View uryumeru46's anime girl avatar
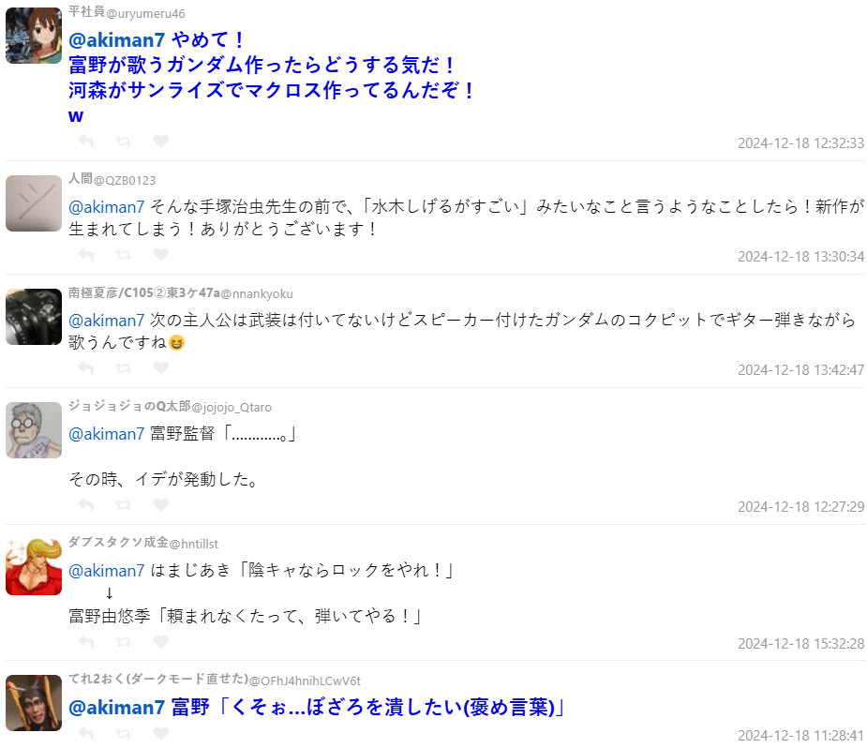 point(34,36)
